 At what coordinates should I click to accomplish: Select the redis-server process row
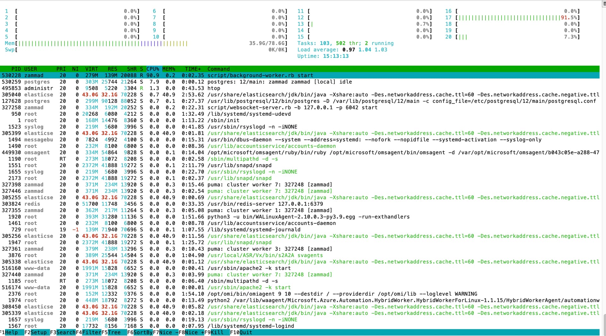click(300, 204)
